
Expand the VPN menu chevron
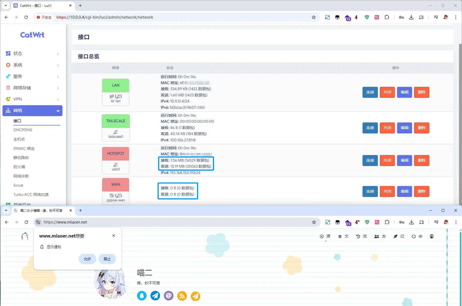58,99
